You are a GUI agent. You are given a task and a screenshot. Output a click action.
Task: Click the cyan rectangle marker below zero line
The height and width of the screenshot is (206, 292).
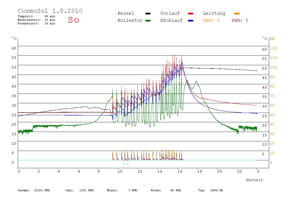pos(126,162)
